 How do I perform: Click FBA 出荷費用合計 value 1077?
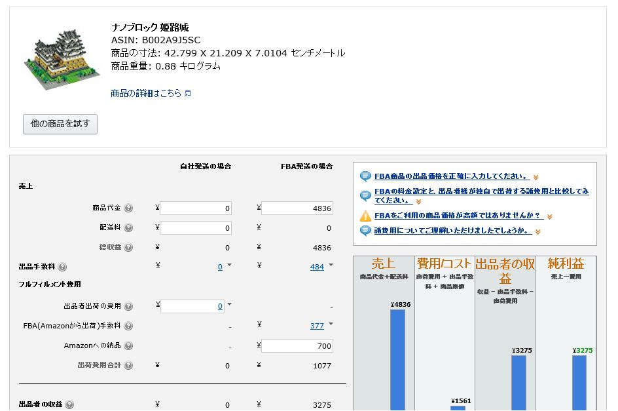[322, 366]
